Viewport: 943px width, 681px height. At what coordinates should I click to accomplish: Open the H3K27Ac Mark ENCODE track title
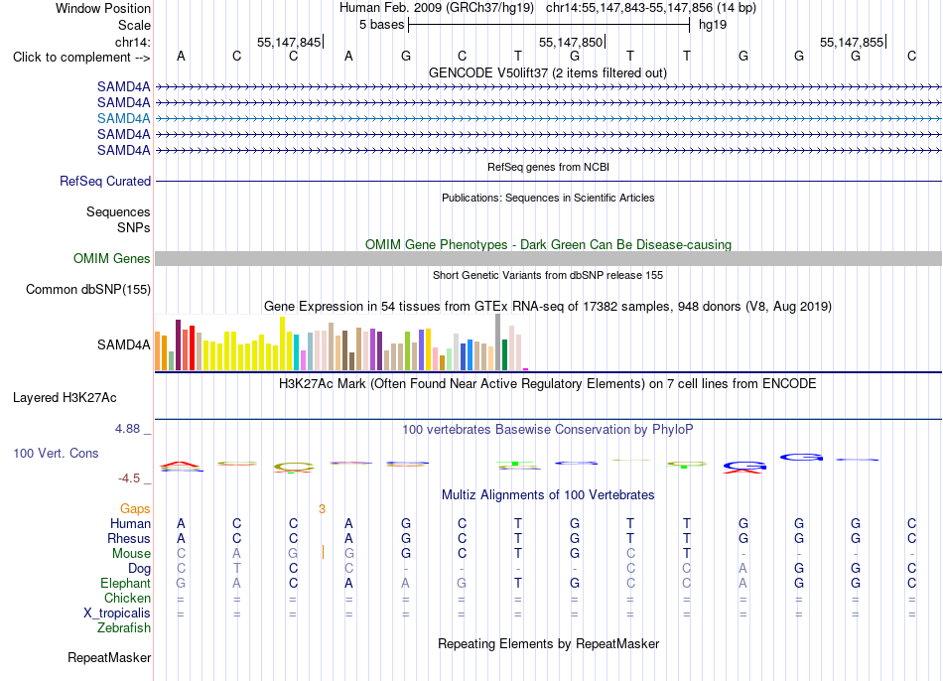pos(547,384)
